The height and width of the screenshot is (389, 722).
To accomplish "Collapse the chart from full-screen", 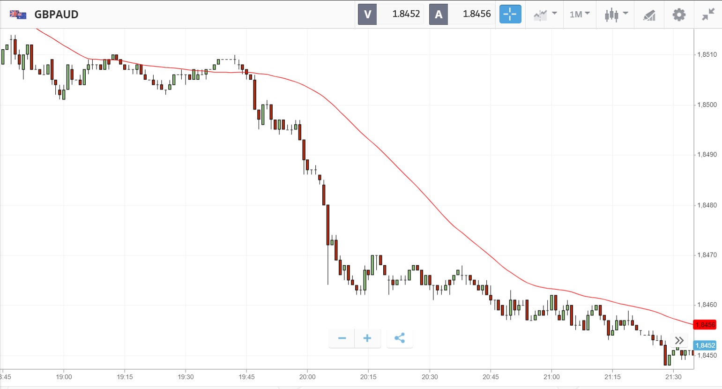I will 708,15.
